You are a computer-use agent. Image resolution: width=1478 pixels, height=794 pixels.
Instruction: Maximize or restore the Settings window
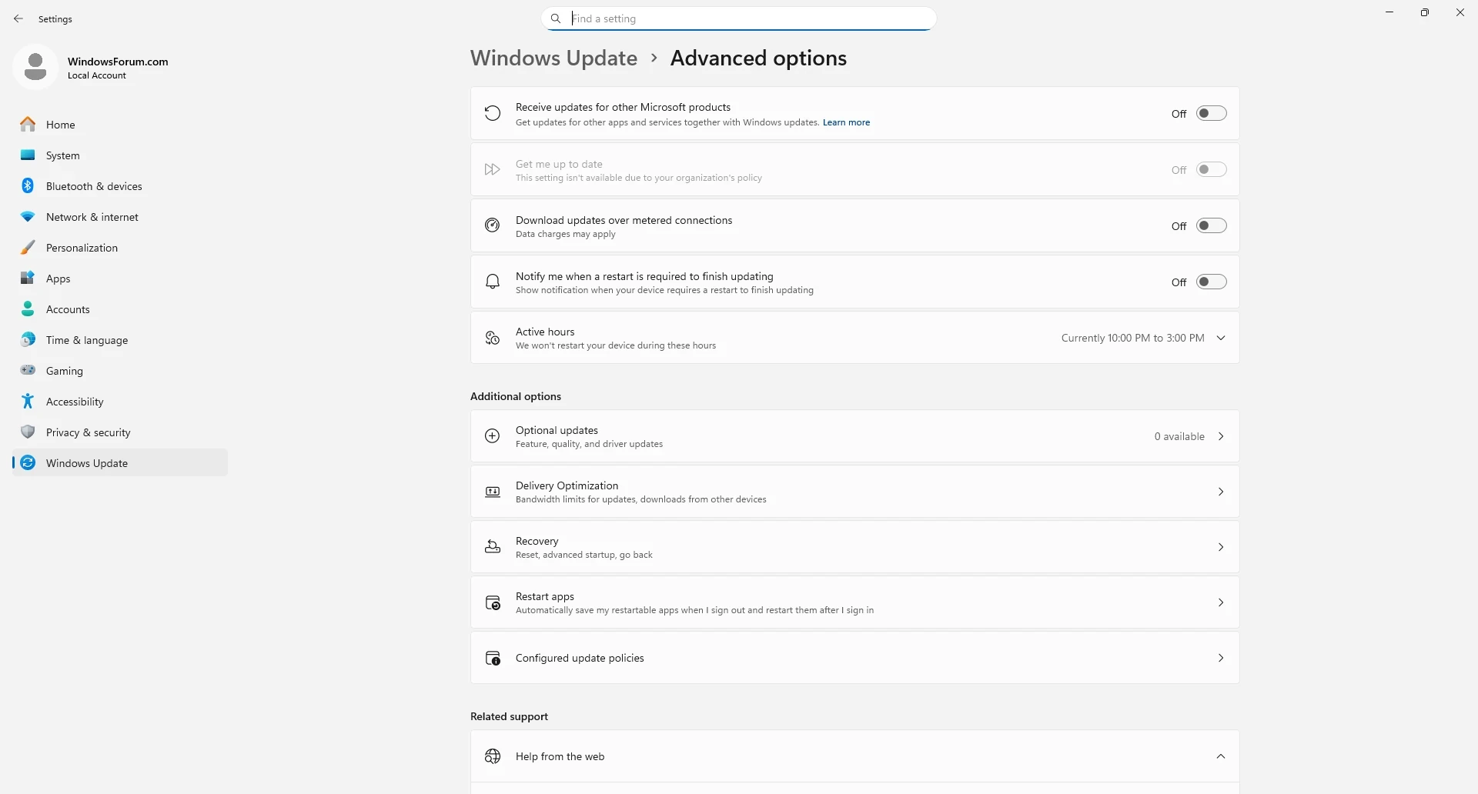coord(1425,12)
